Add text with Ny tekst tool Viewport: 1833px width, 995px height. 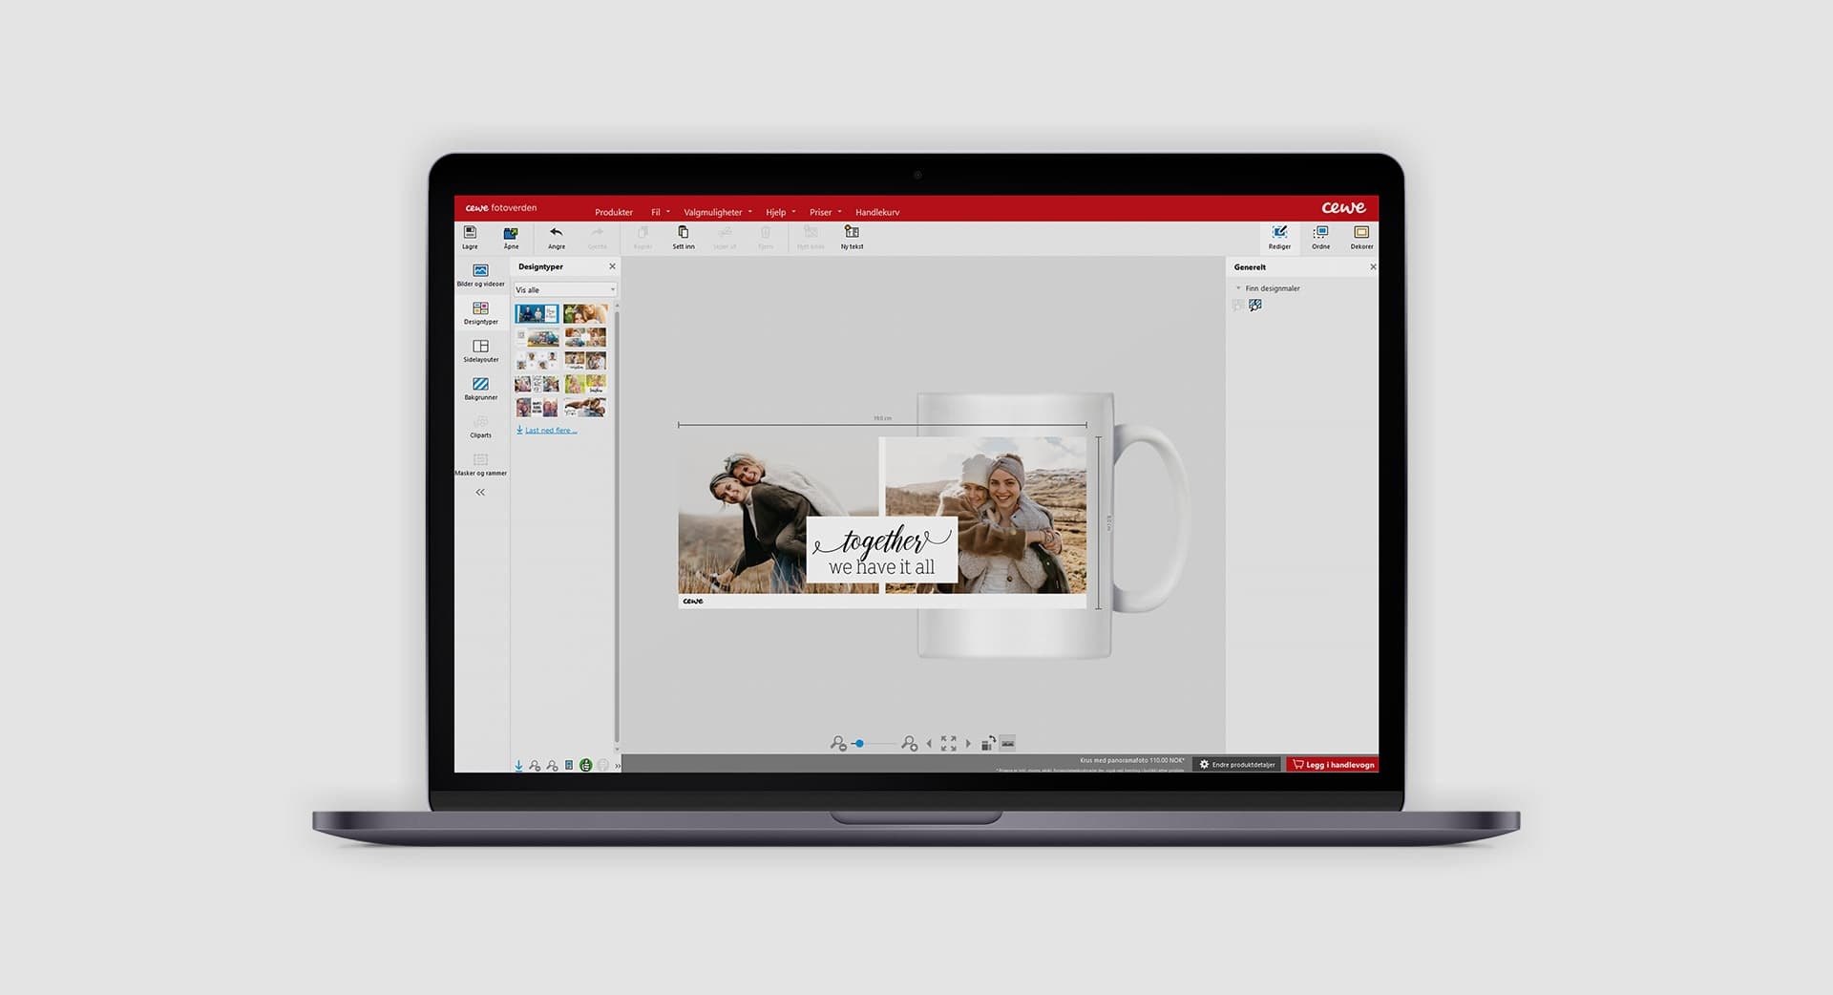pyautogui.click(x=852, y=234)
